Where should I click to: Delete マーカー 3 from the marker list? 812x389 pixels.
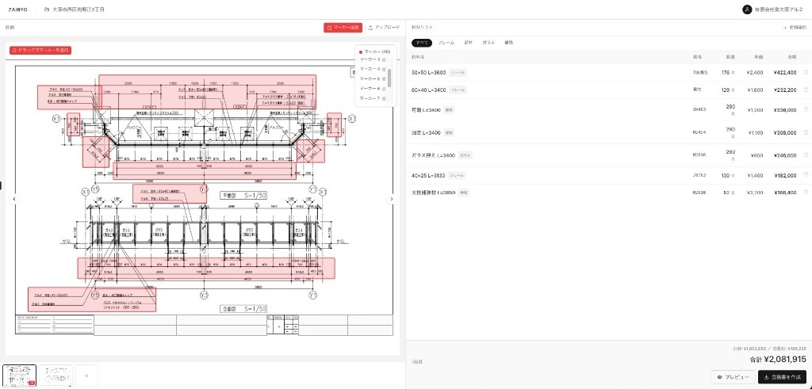tap(384, 59)
